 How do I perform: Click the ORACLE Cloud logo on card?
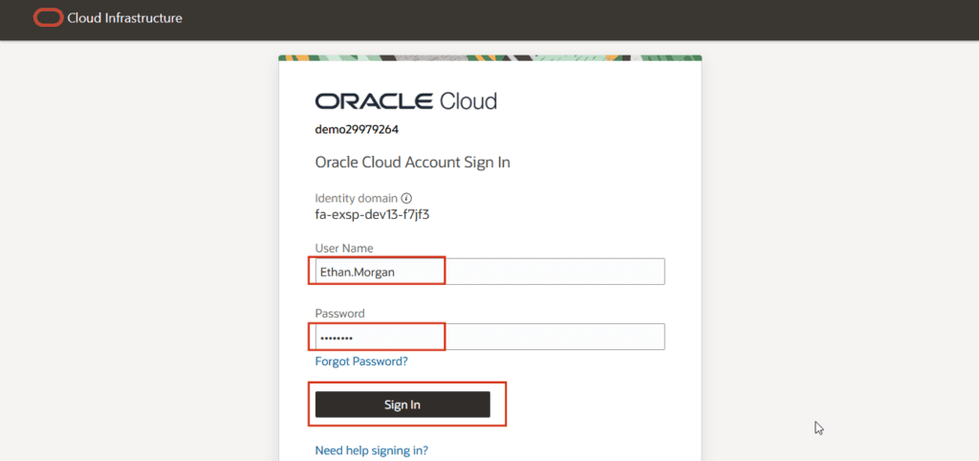click(x=405, y=101)
